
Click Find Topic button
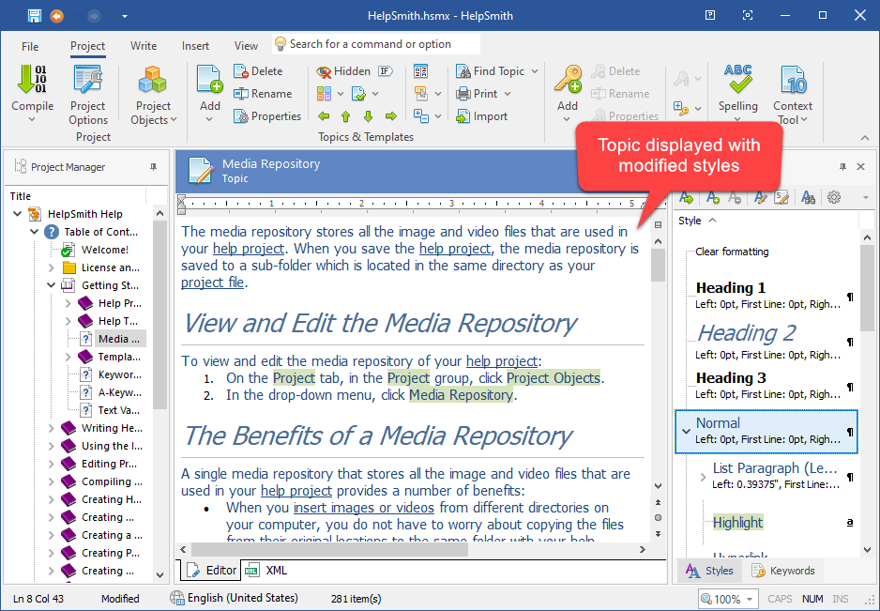[x=491, y=71]
